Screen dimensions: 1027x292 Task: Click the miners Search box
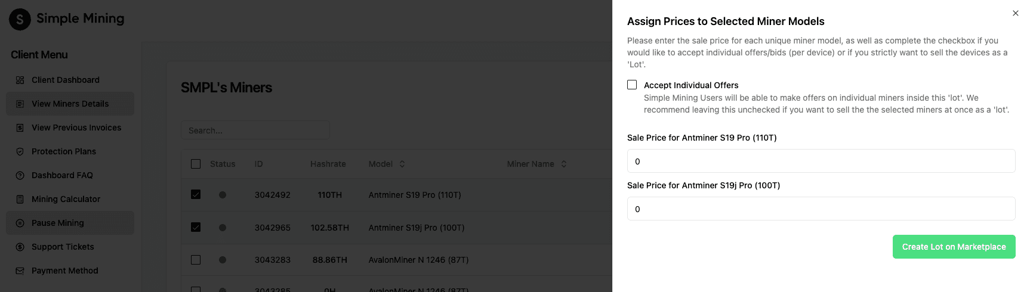(255, 130)
